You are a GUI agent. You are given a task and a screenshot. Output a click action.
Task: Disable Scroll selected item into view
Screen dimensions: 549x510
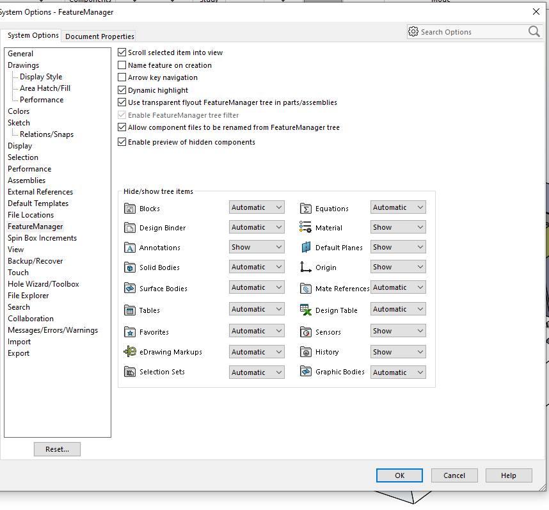(121, 52)
